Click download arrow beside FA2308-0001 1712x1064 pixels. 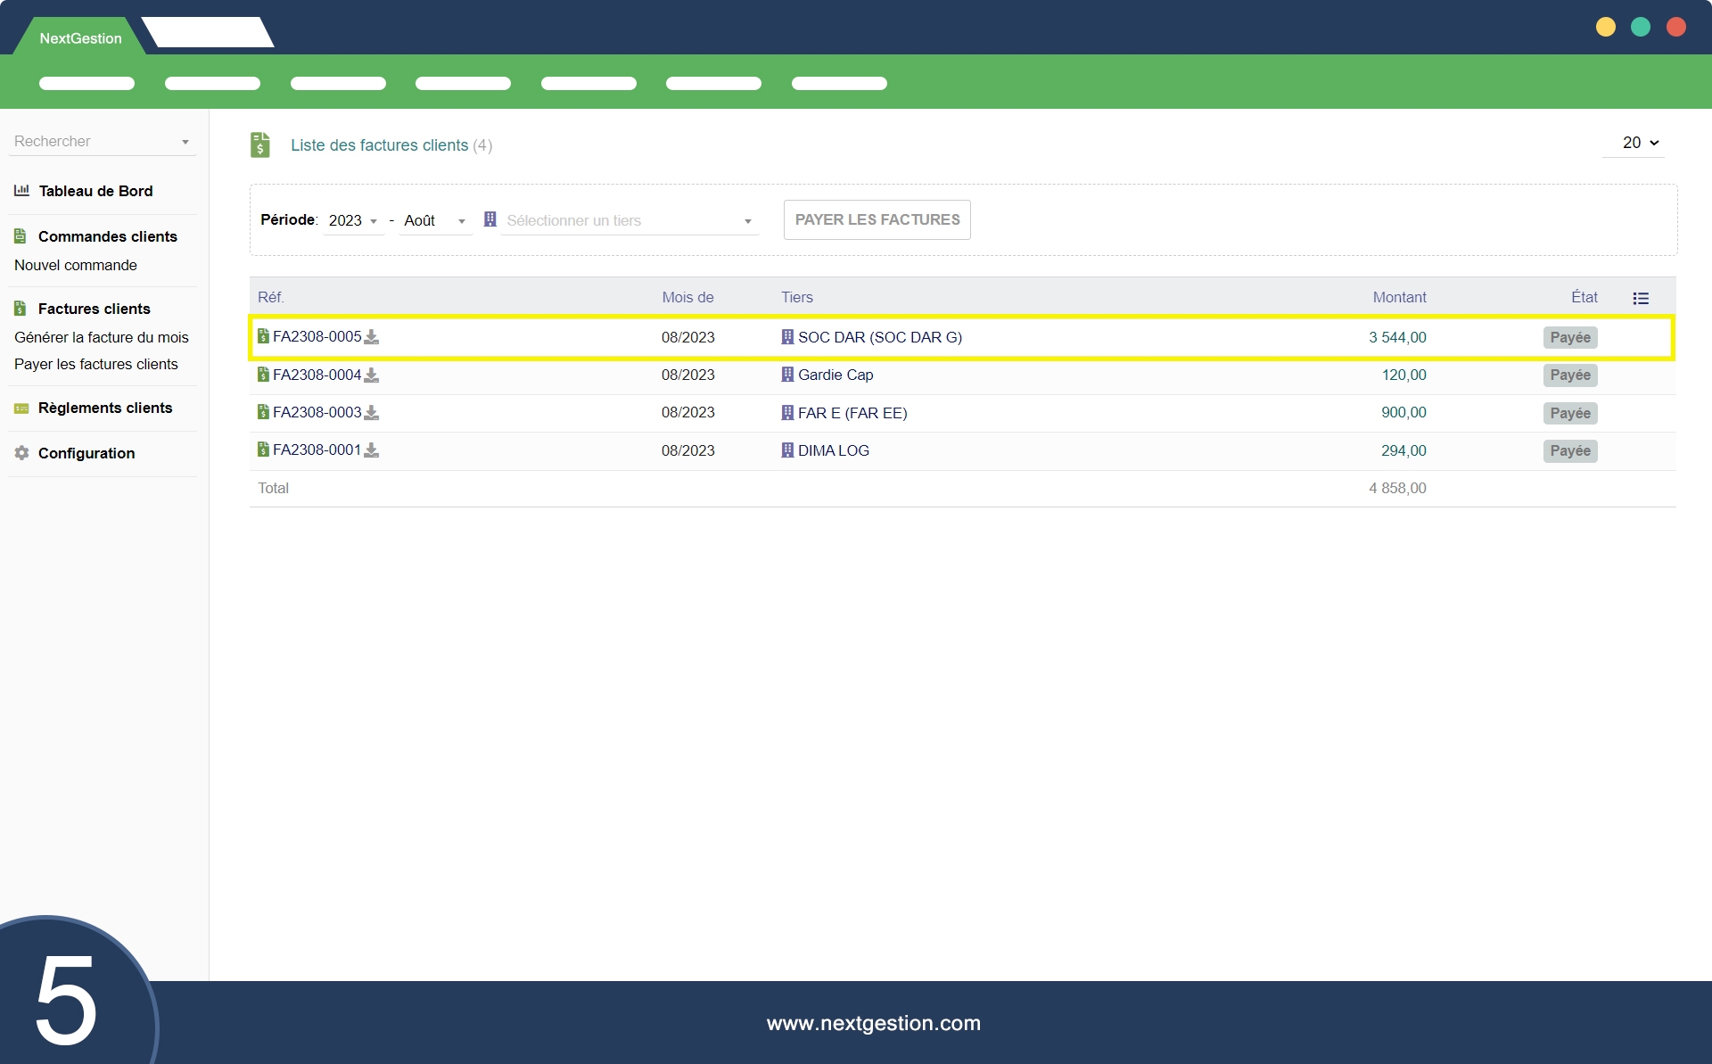click(372, 450)
